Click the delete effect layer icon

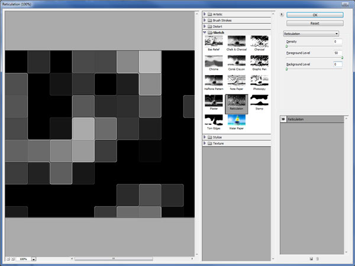click(318, 258)
